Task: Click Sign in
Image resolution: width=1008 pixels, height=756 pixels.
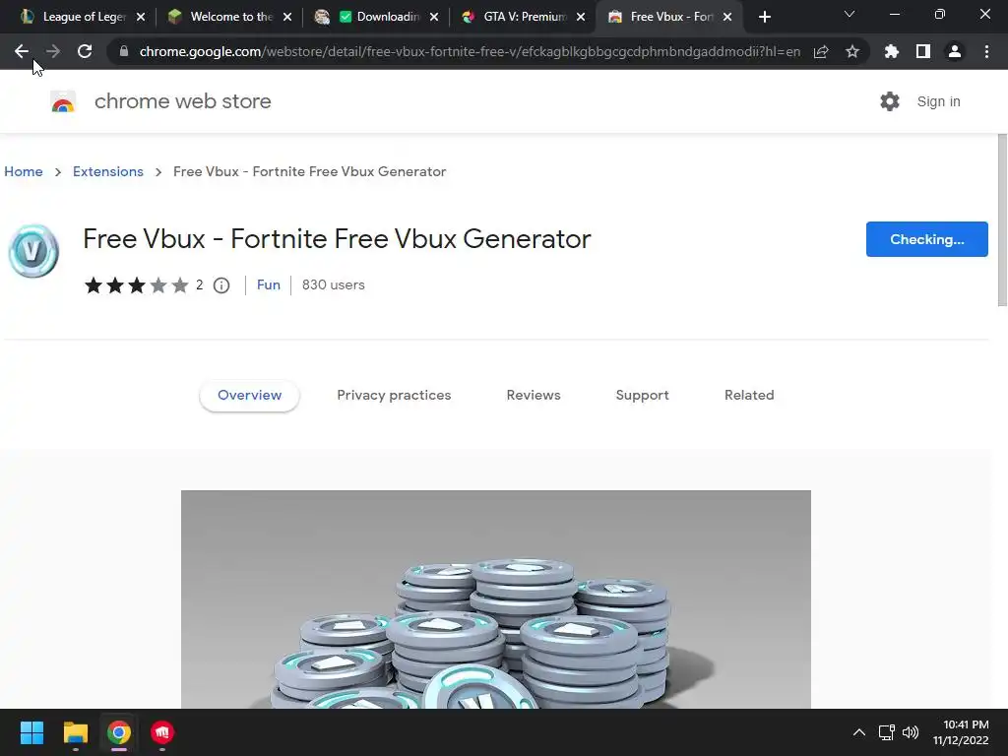Action: pyautogui.click(x=938, y=101)
